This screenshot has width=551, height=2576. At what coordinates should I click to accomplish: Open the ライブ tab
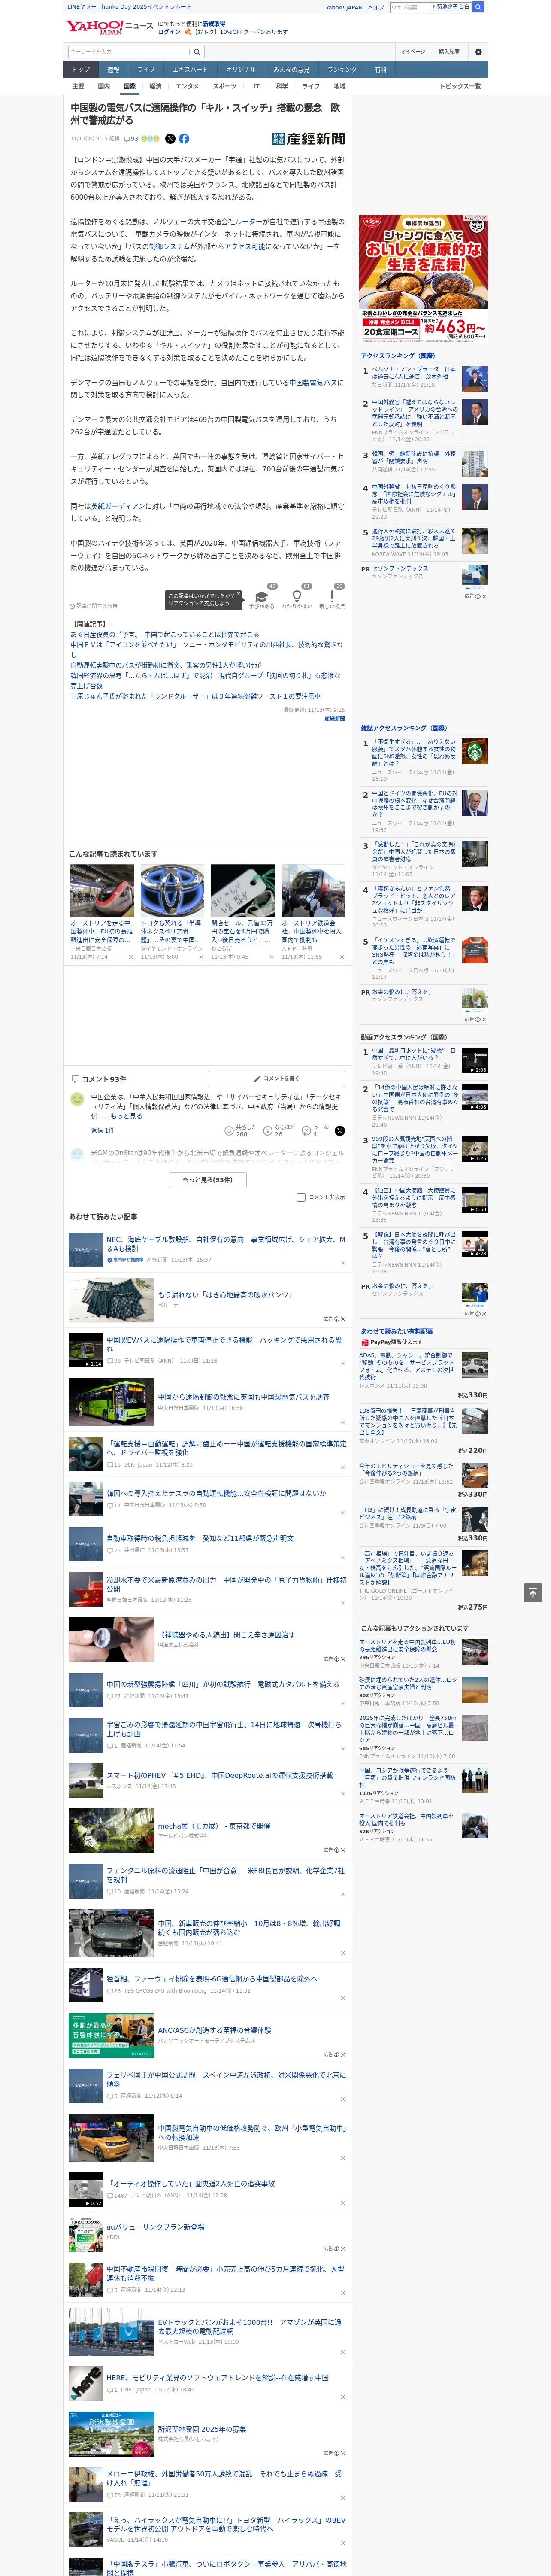(x=146, y=70)
